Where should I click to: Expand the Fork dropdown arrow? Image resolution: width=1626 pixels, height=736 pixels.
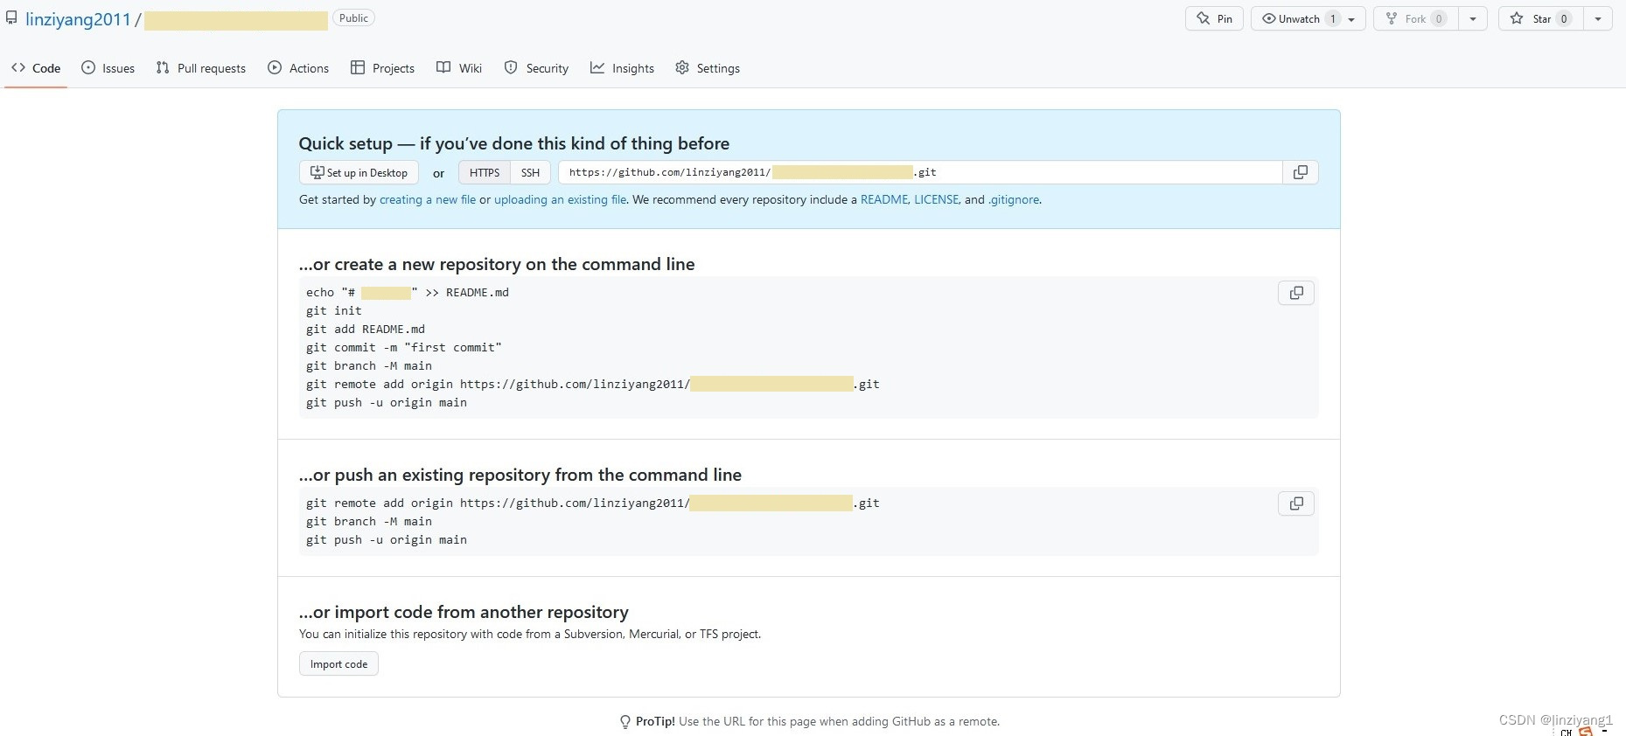[x=1473, y=18]
